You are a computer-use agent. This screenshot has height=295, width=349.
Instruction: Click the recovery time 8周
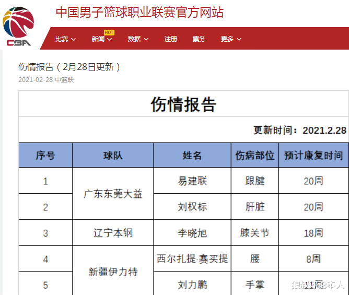point(313,259)
